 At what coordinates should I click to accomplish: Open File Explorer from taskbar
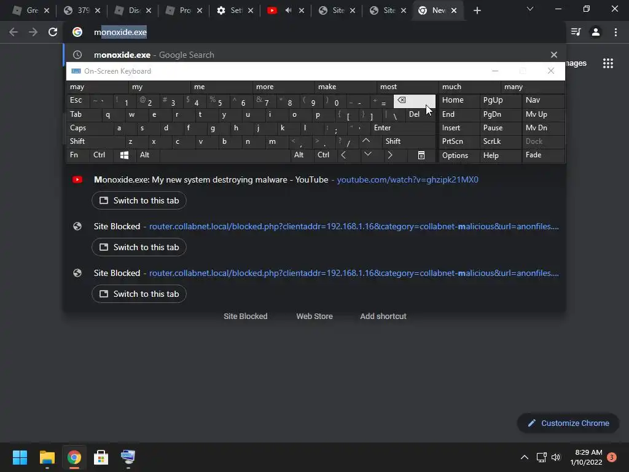click(x=47, y=457)
